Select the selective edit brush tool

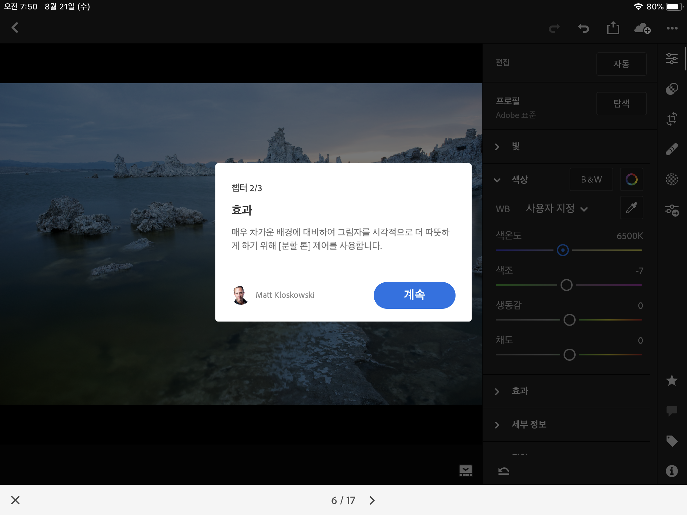pyautogui.click(x=672, y=179)
